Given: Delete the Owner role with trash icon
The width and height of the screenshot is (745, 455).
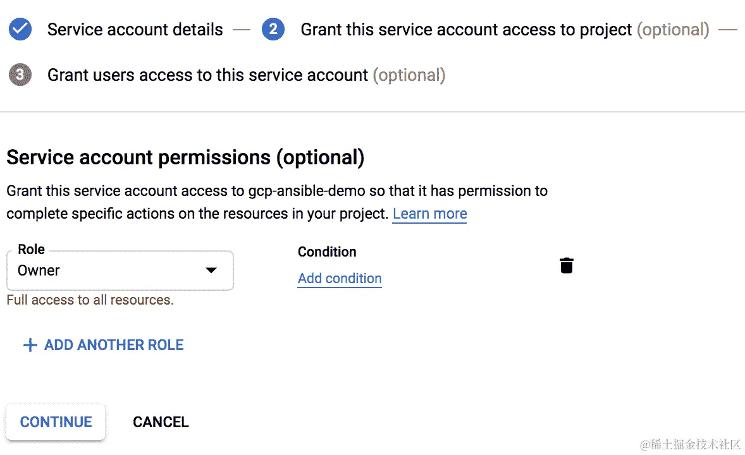Looking at the screenshot, I should tap(567, 265).
